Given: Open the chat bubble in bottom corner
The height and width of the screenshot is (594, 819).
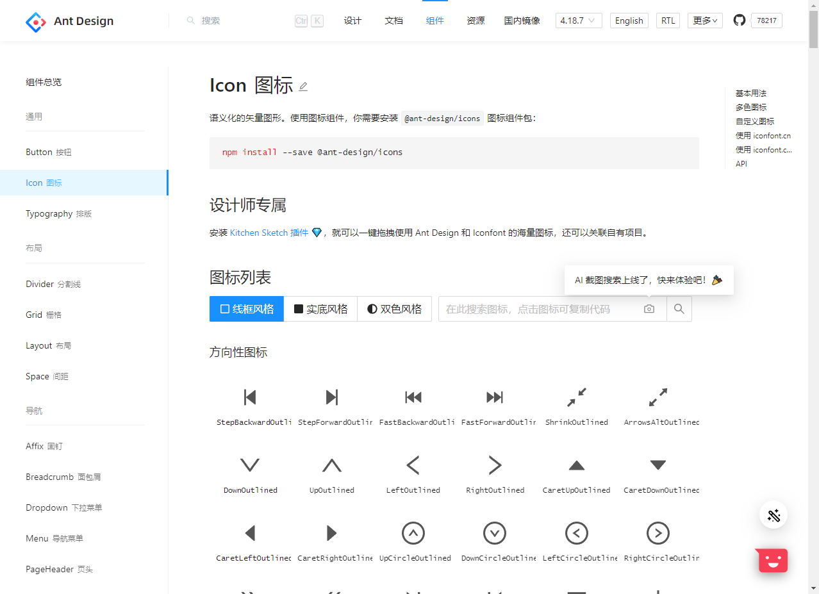Looking at the screenshot, I should pyautogui.click(x=771, y=560).
